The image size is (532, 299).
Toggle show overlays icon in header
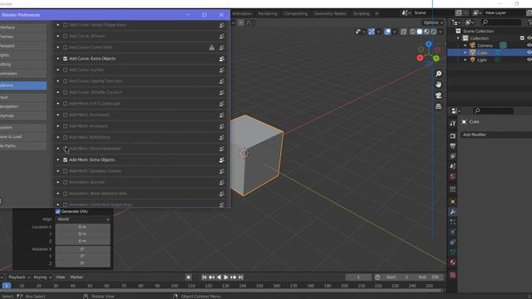pyautogui.click(x=387, y=32)
